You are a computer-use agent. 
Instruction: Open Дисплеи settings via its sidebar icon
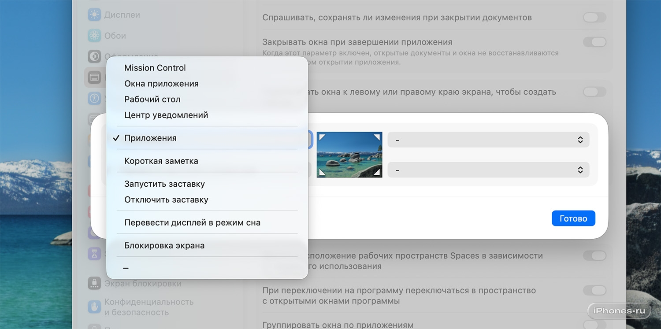94,15
